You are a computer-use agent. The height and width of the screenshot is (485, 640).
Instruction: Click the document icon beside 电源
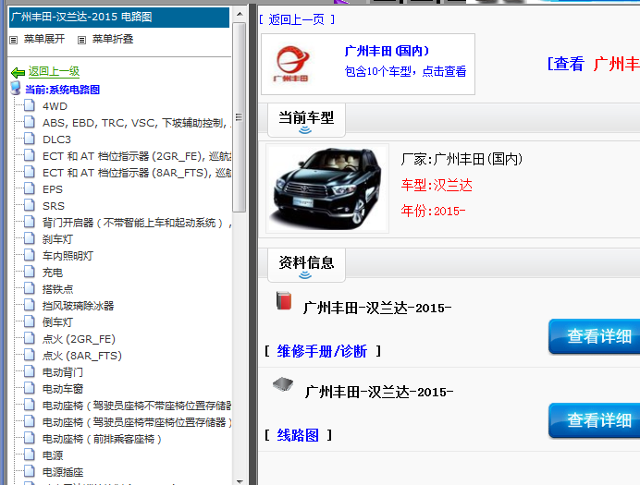coord(30,455)
